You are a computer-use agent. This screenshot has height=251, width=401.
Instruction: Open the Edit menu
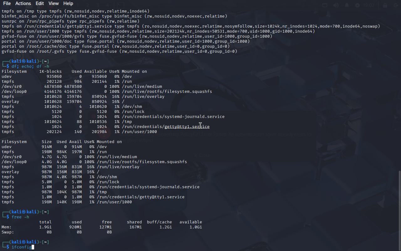(40, 3)
